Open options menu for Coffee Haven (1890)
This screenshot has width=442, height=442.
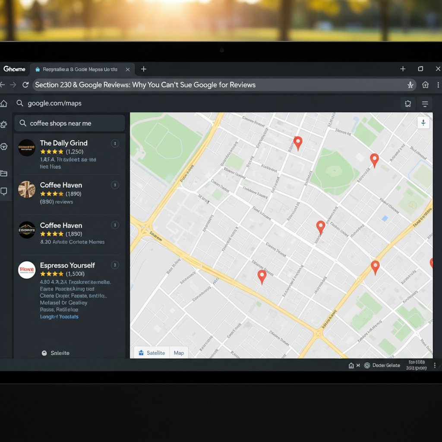pyautogui.click(x=115, y=185)
